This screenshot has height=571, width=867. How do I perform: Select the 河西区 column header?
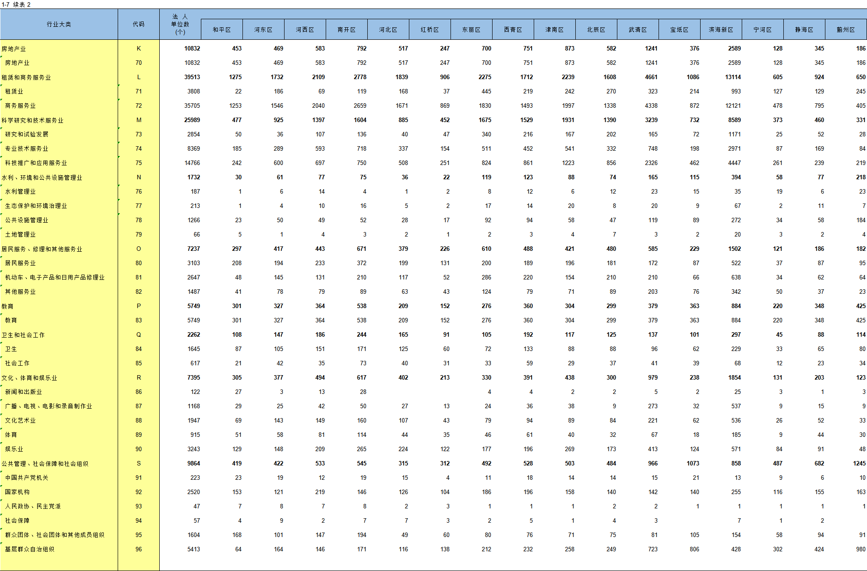pyautogui.click(x=305, y=30)
